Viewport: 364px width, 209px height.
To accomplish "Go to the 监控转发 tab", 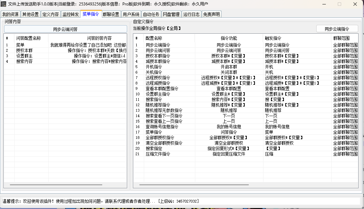I will pyautogui.click(x=71, y=14).
